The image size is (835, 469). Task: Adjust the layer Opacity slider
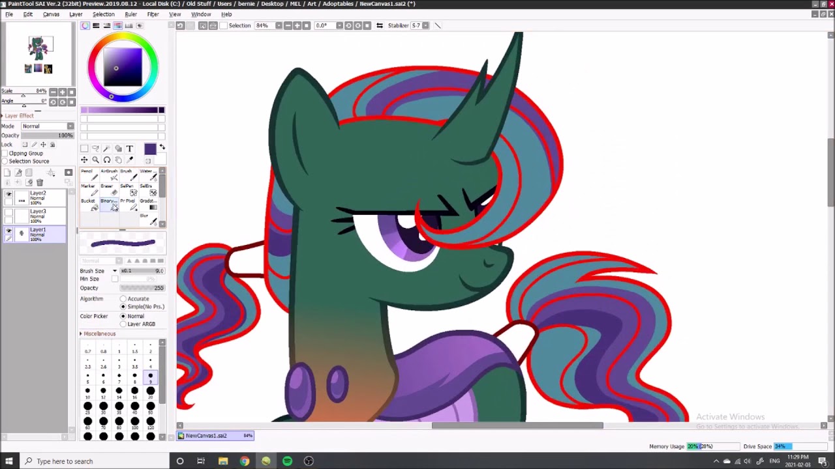(48, 135)
